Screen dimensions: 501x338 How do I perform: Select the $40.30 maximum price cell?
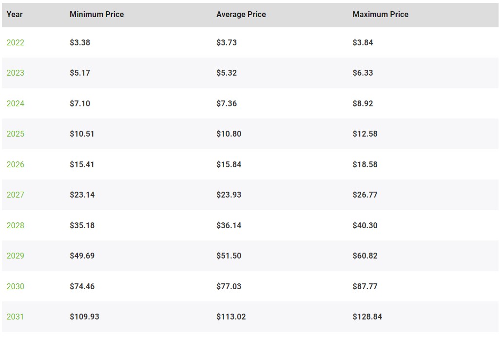point(365,225)
